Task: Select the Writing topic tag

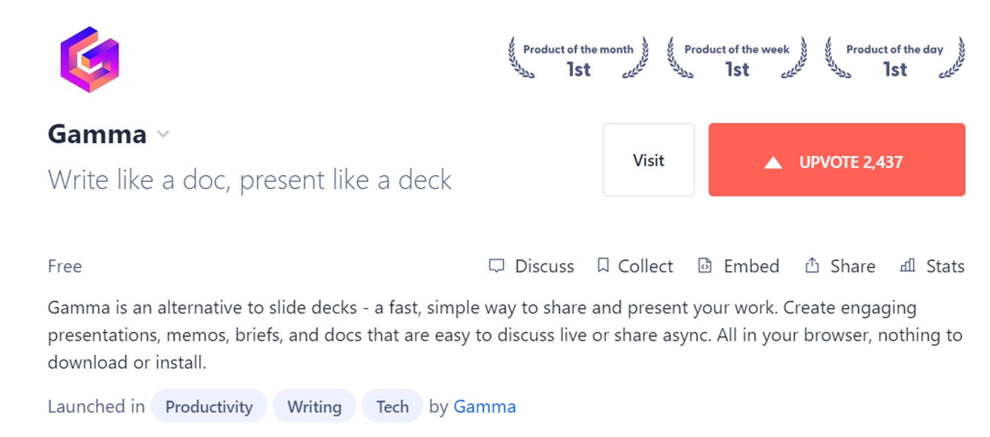Action: 314,406
